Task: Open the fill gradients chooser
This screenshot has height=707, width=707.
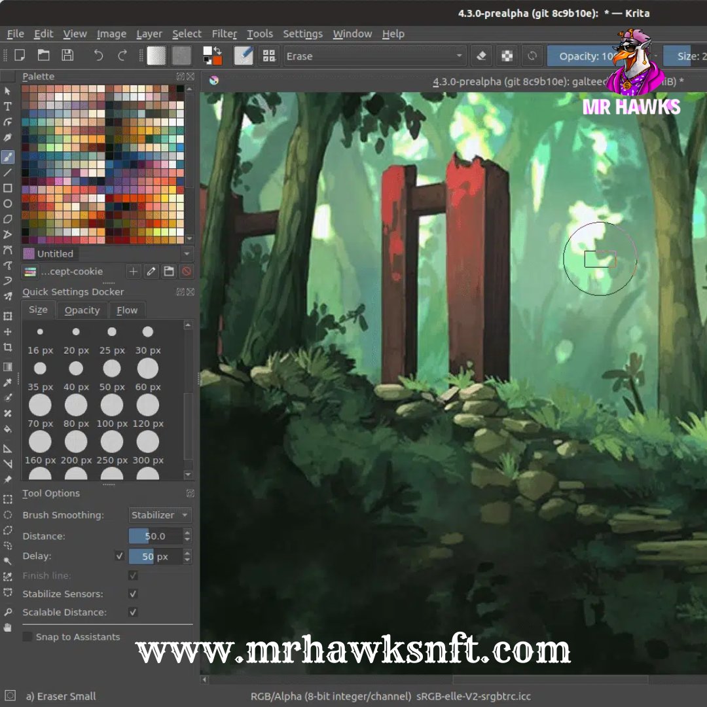Action: coord(156,56)
